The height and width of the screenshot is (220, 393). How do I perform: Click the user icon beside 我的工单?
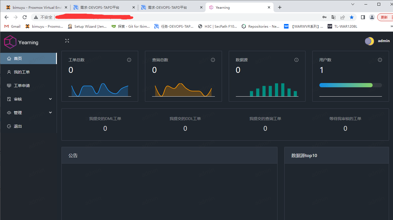9,72
